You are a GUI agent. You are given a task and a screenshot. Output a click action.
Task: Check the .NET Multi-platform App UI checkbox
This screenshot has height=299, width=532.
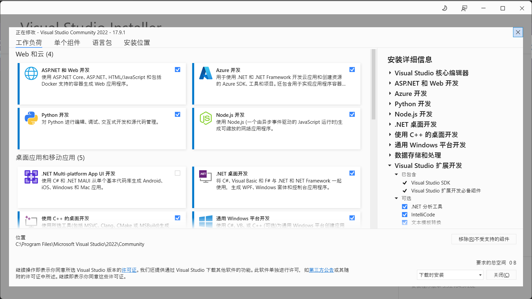click(x=178, y=173)
